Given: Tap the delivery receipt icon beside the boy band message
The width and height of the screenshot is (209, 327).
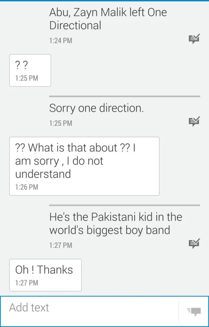Looking at the screenshot, I should tap(194, 243).
